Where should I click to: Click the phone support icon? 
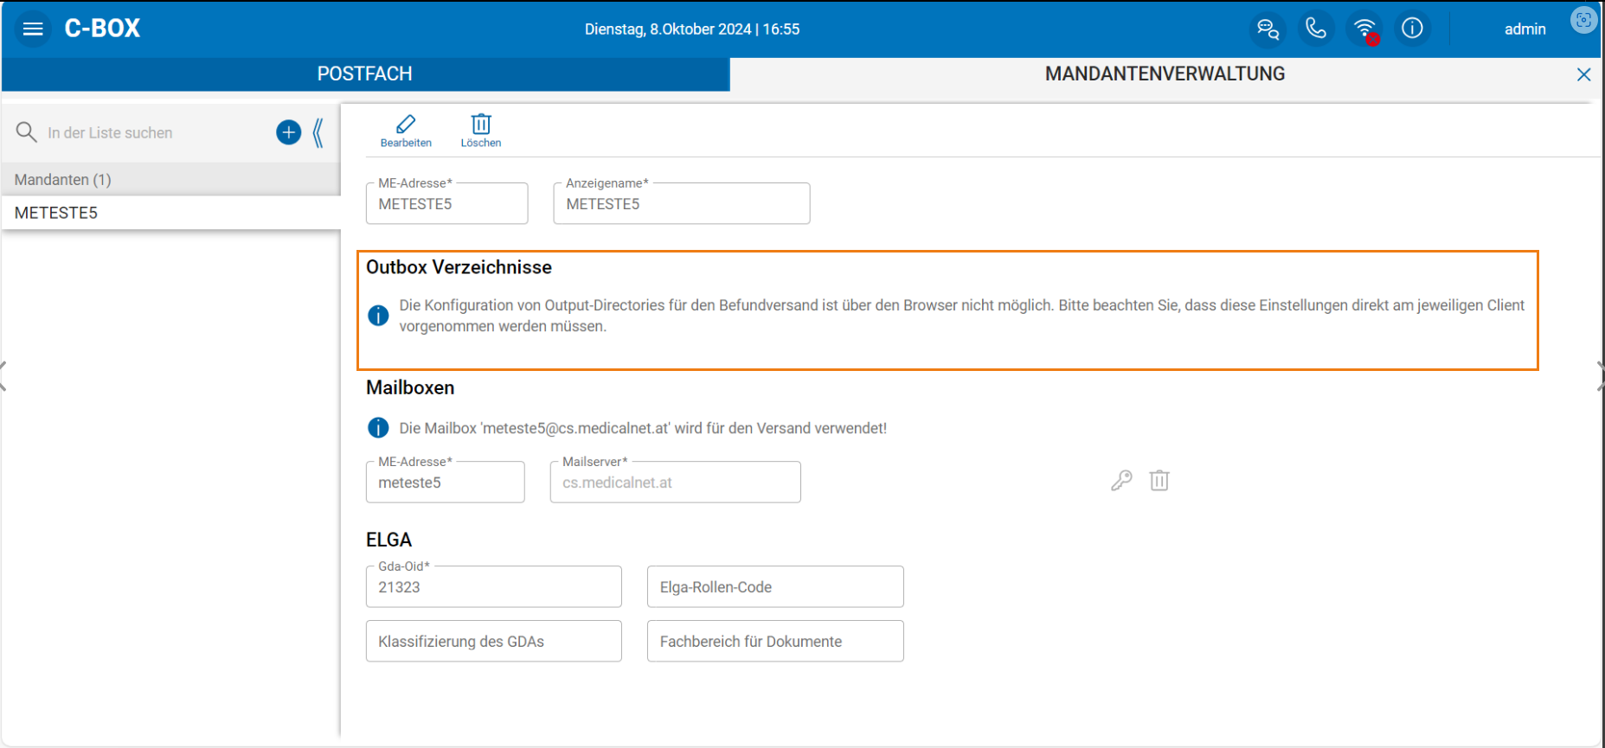(x=1316, y=29)
